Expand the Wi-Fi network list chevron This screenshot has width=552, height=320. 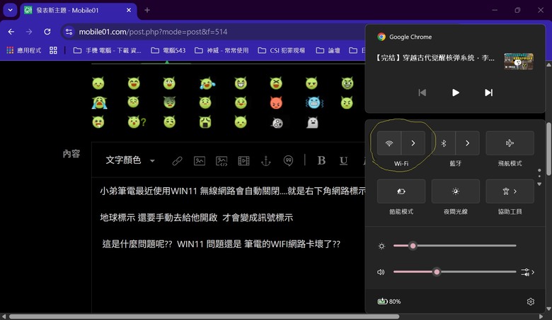413,143
